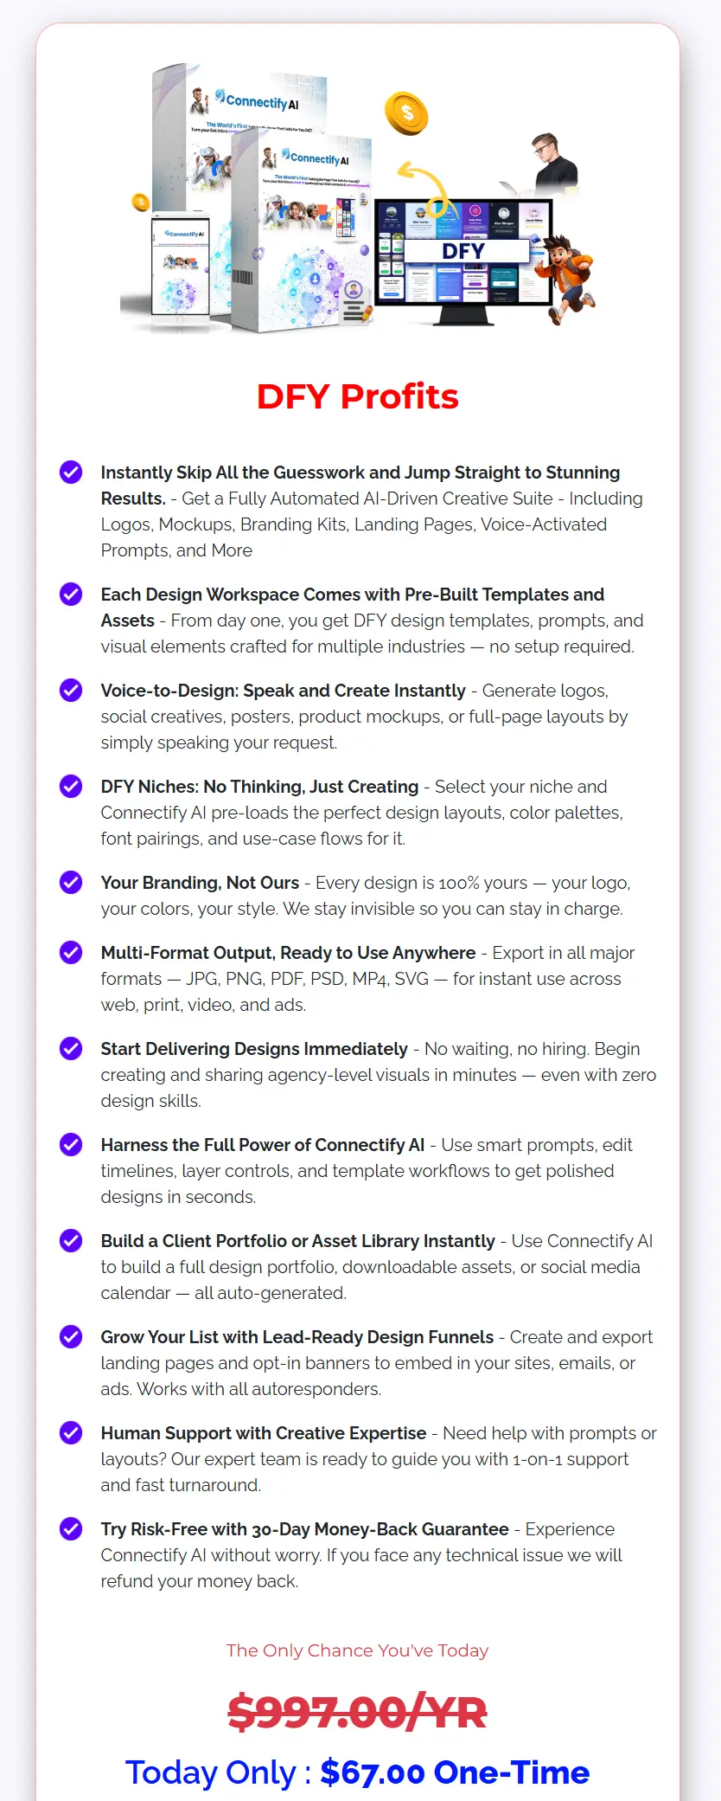Click the checkmark beside Instantly Skip All the Guesswork

71,473
